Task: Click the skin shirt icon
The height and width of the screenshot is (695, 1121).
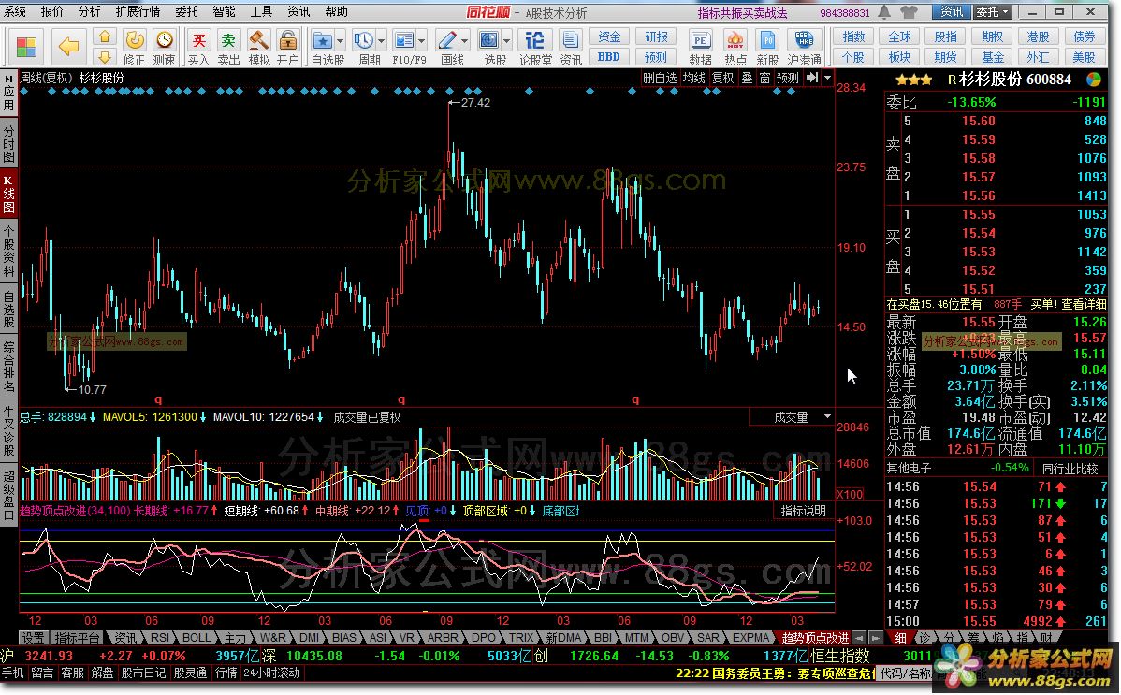Action: click(909, 12)
